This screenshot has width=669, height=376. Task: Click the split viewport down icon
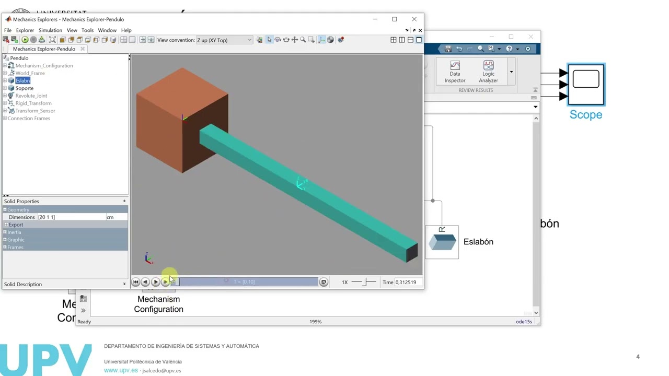(151, 40)
